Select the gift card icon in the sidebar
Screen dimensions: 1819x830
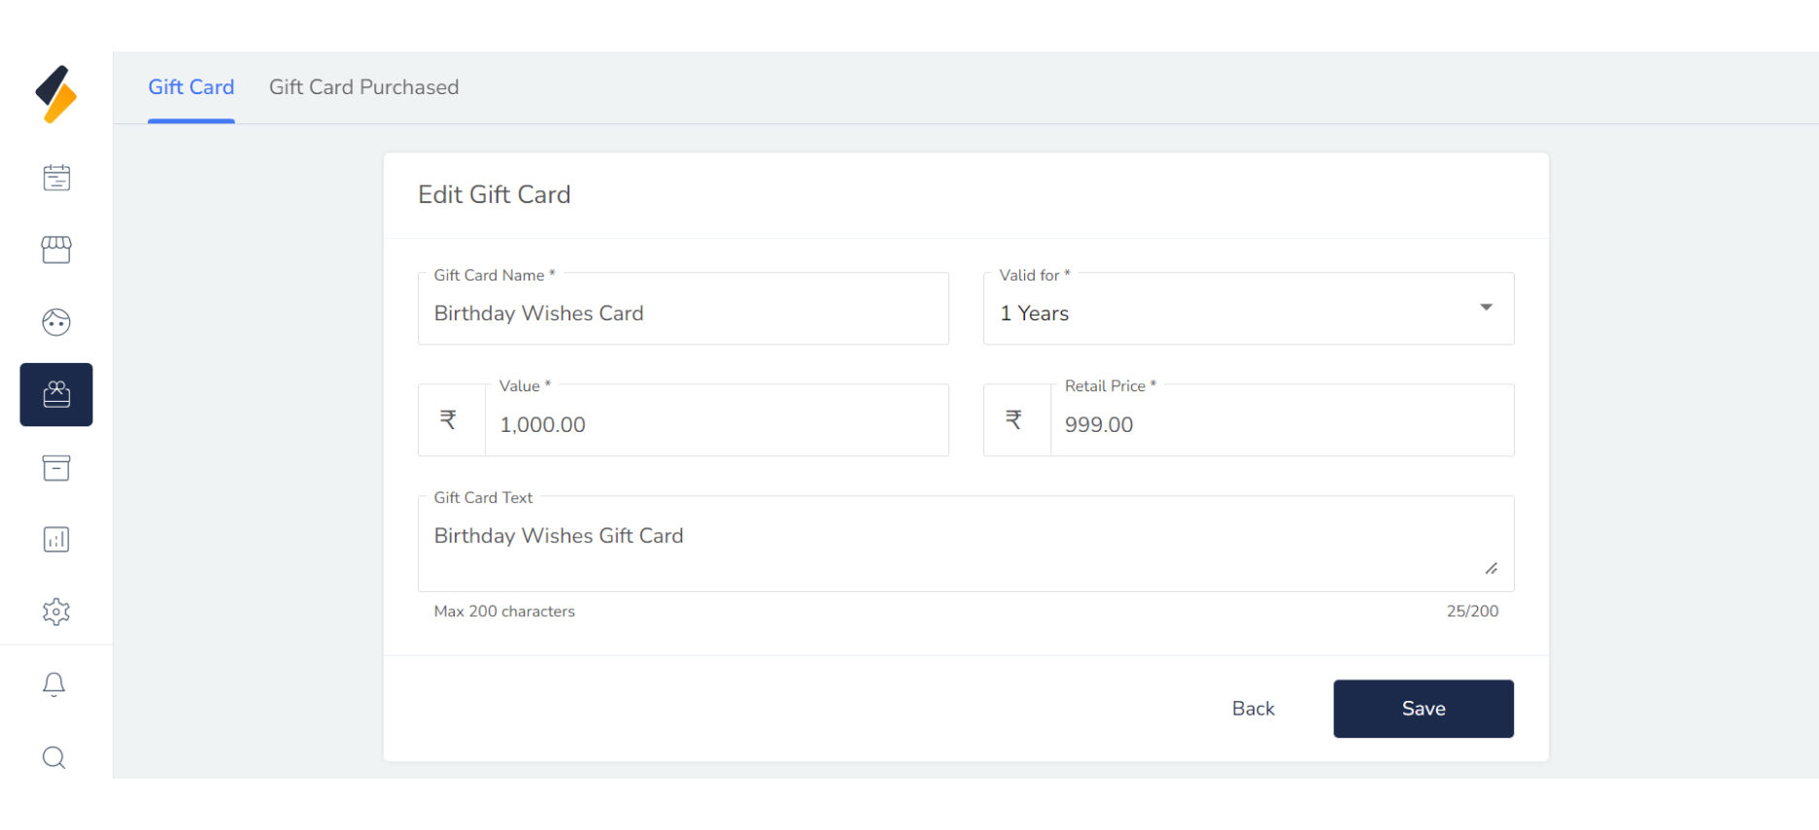(x=56, y=394)
